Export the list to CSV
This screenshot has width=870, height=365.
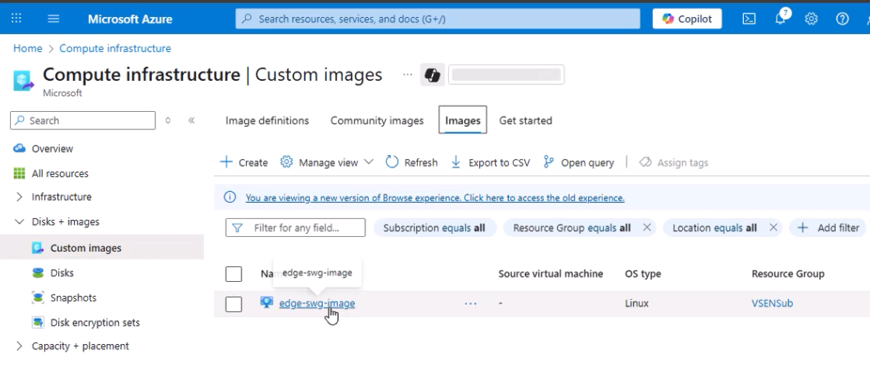pyautogui.click(x=490, y=162)
